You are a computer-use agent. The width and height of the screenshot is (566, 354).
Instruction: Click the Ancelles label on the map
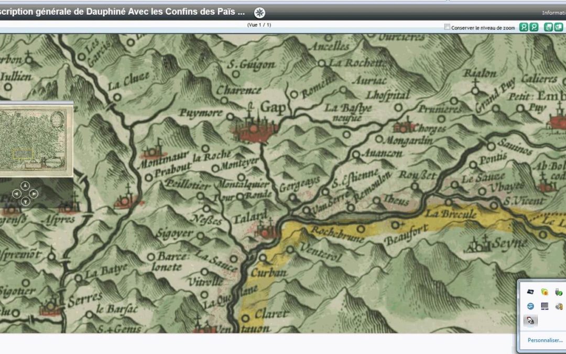(330, 46)
